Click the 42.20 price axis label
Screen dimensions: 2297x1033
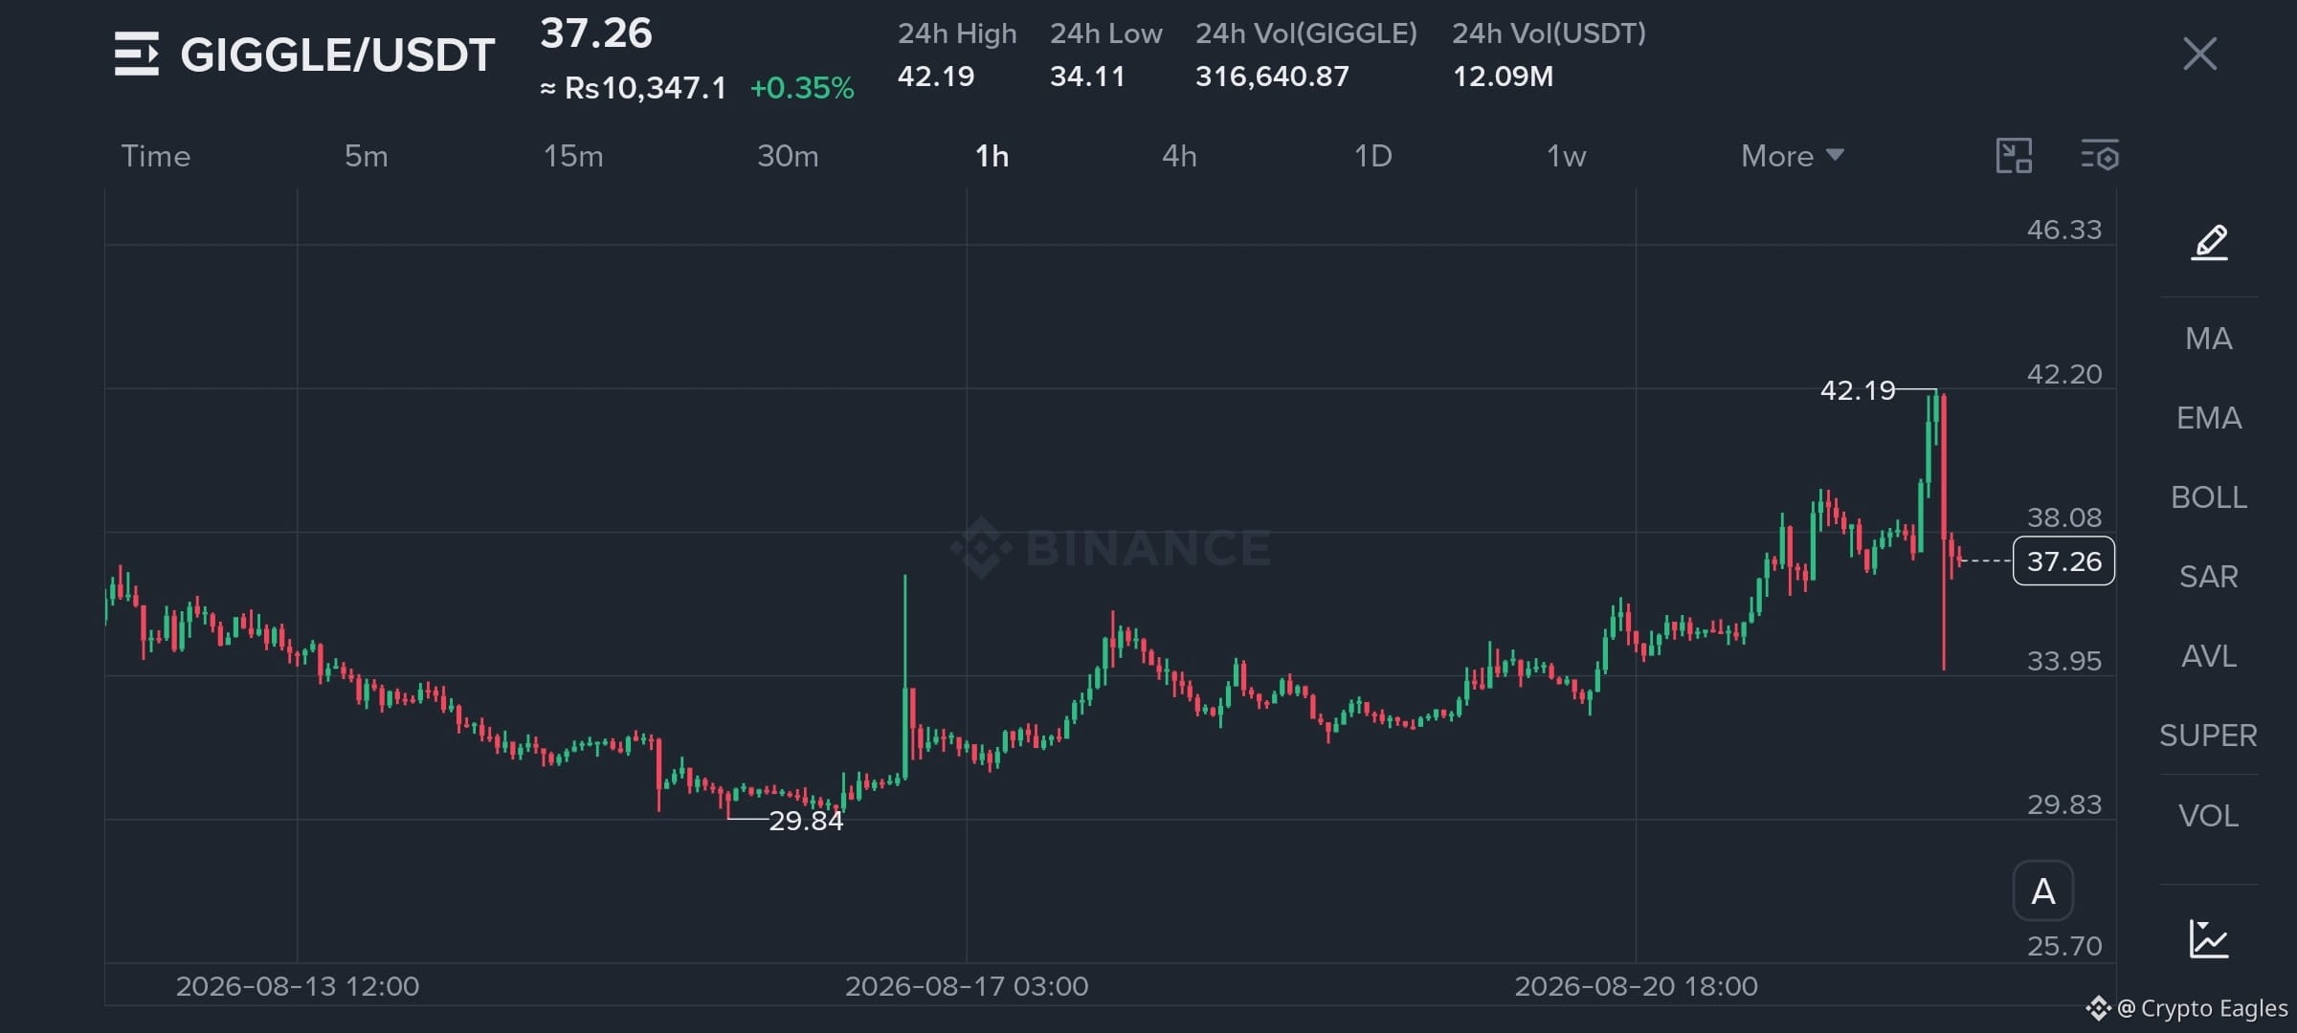click(2064, 374)
